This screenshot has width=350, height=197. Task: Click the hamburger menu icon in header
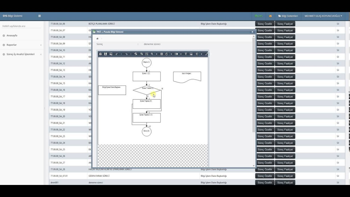(x=39, y=16)
